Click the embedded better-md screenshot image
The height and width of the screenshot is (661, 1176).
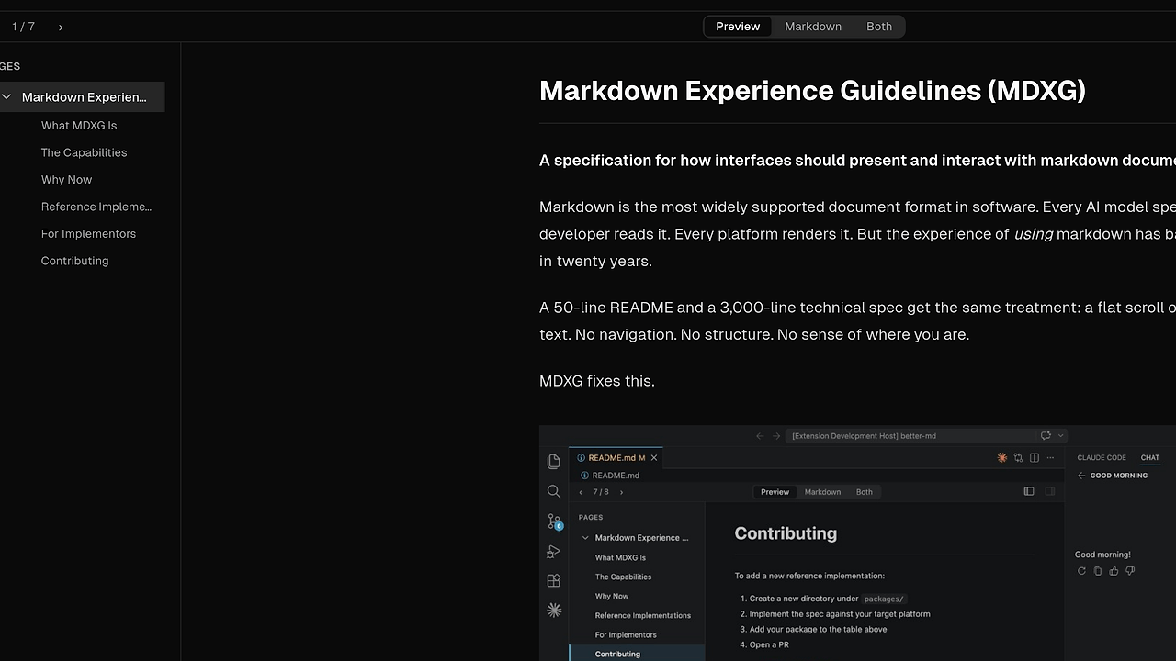pos(857,543)
